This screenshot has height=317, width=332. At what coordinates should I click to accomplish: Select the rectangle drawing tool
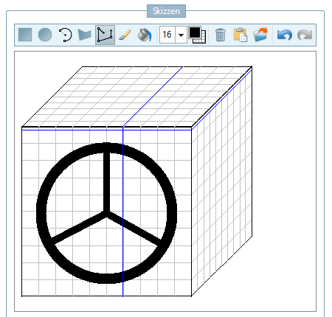25,35
